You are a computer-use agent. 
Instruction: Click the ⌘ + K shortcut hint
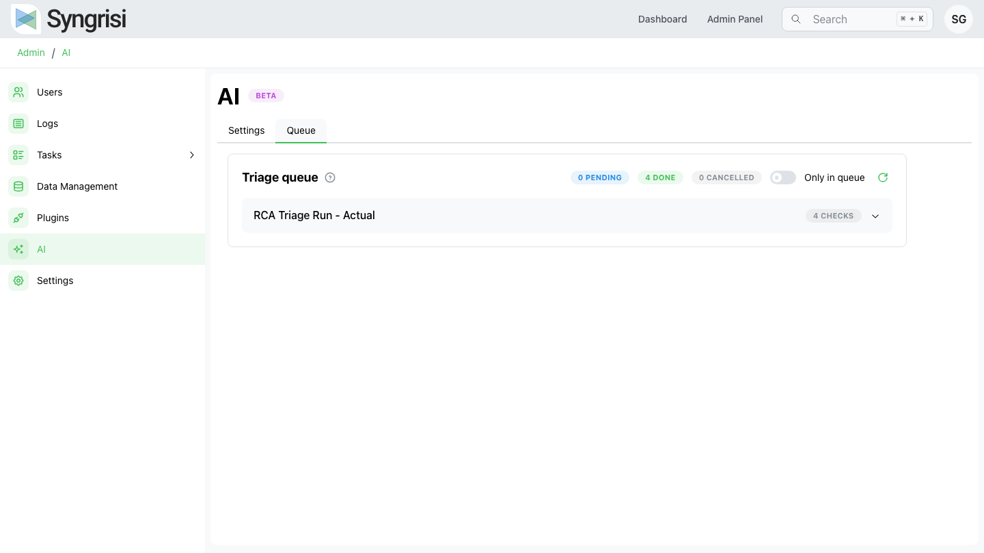[x=912, y=19]
